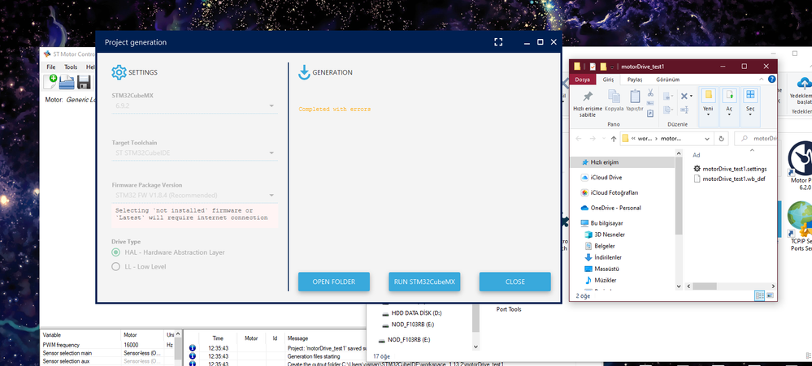The image size is (812, 366).
Task: Open the STM32CubeMX version 6.9.2 dropdown
Action: pyautogui.click(x=195, y=106)
